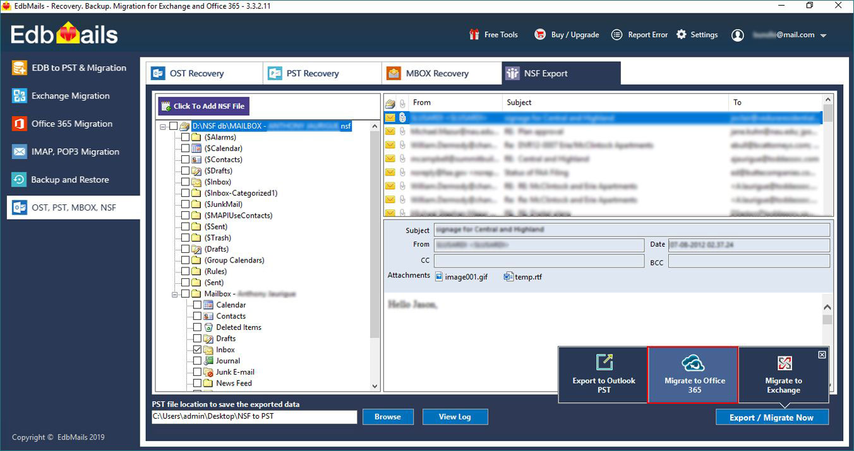The image size is (854, 451).
Task: Click the Junk E-mail folder icon
Action: point(208,372)
